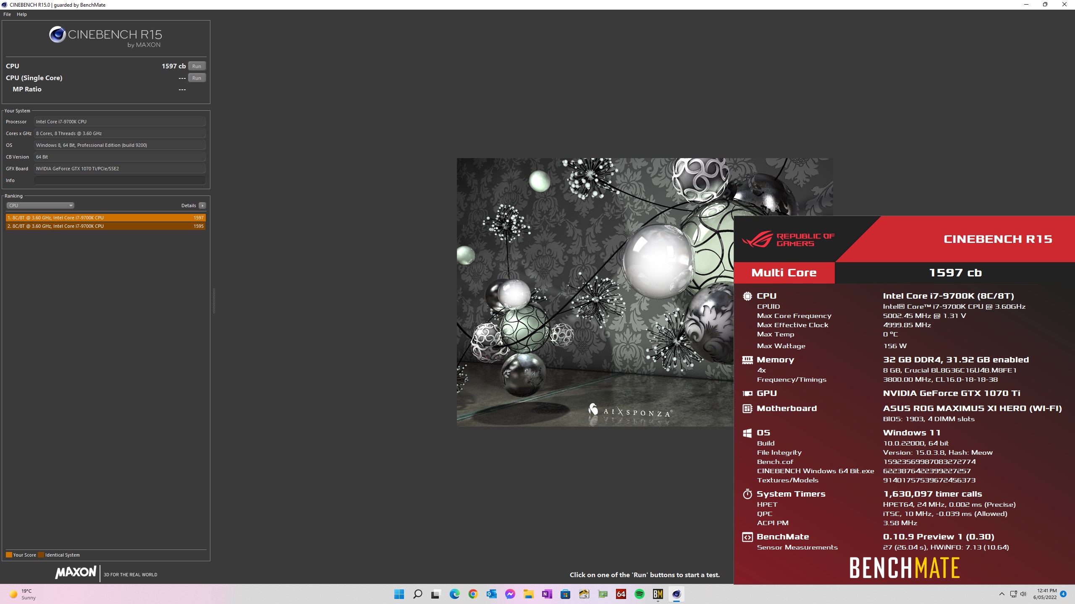Screen dimensions: 1075x604
Task: Open the File menu
Action: point(7,14)
